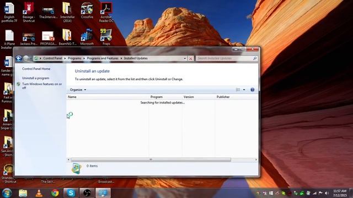Click the Installed Updates breadcrumb
This screenshot has height=198, width=353.
[136, 58]
